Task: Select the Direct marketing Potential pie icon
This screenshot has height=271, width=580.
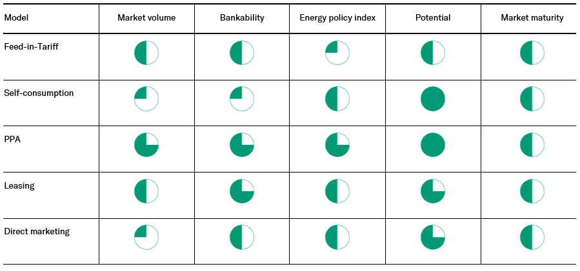Action: coord(433,238)
